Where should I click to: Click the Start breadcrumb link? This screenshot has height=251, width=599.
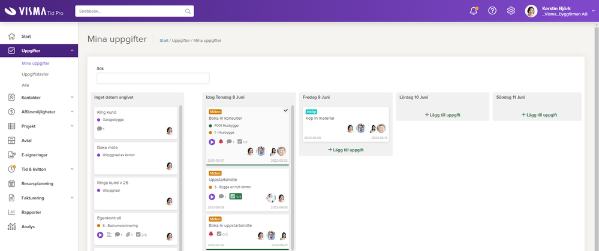[164, 40]
